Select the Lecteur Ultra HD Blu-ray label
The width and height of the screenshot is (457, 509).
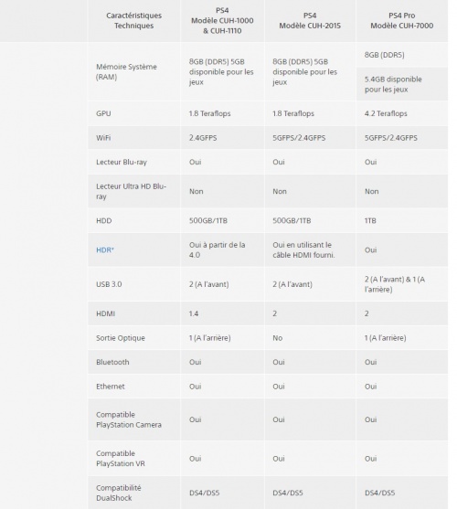131,191
